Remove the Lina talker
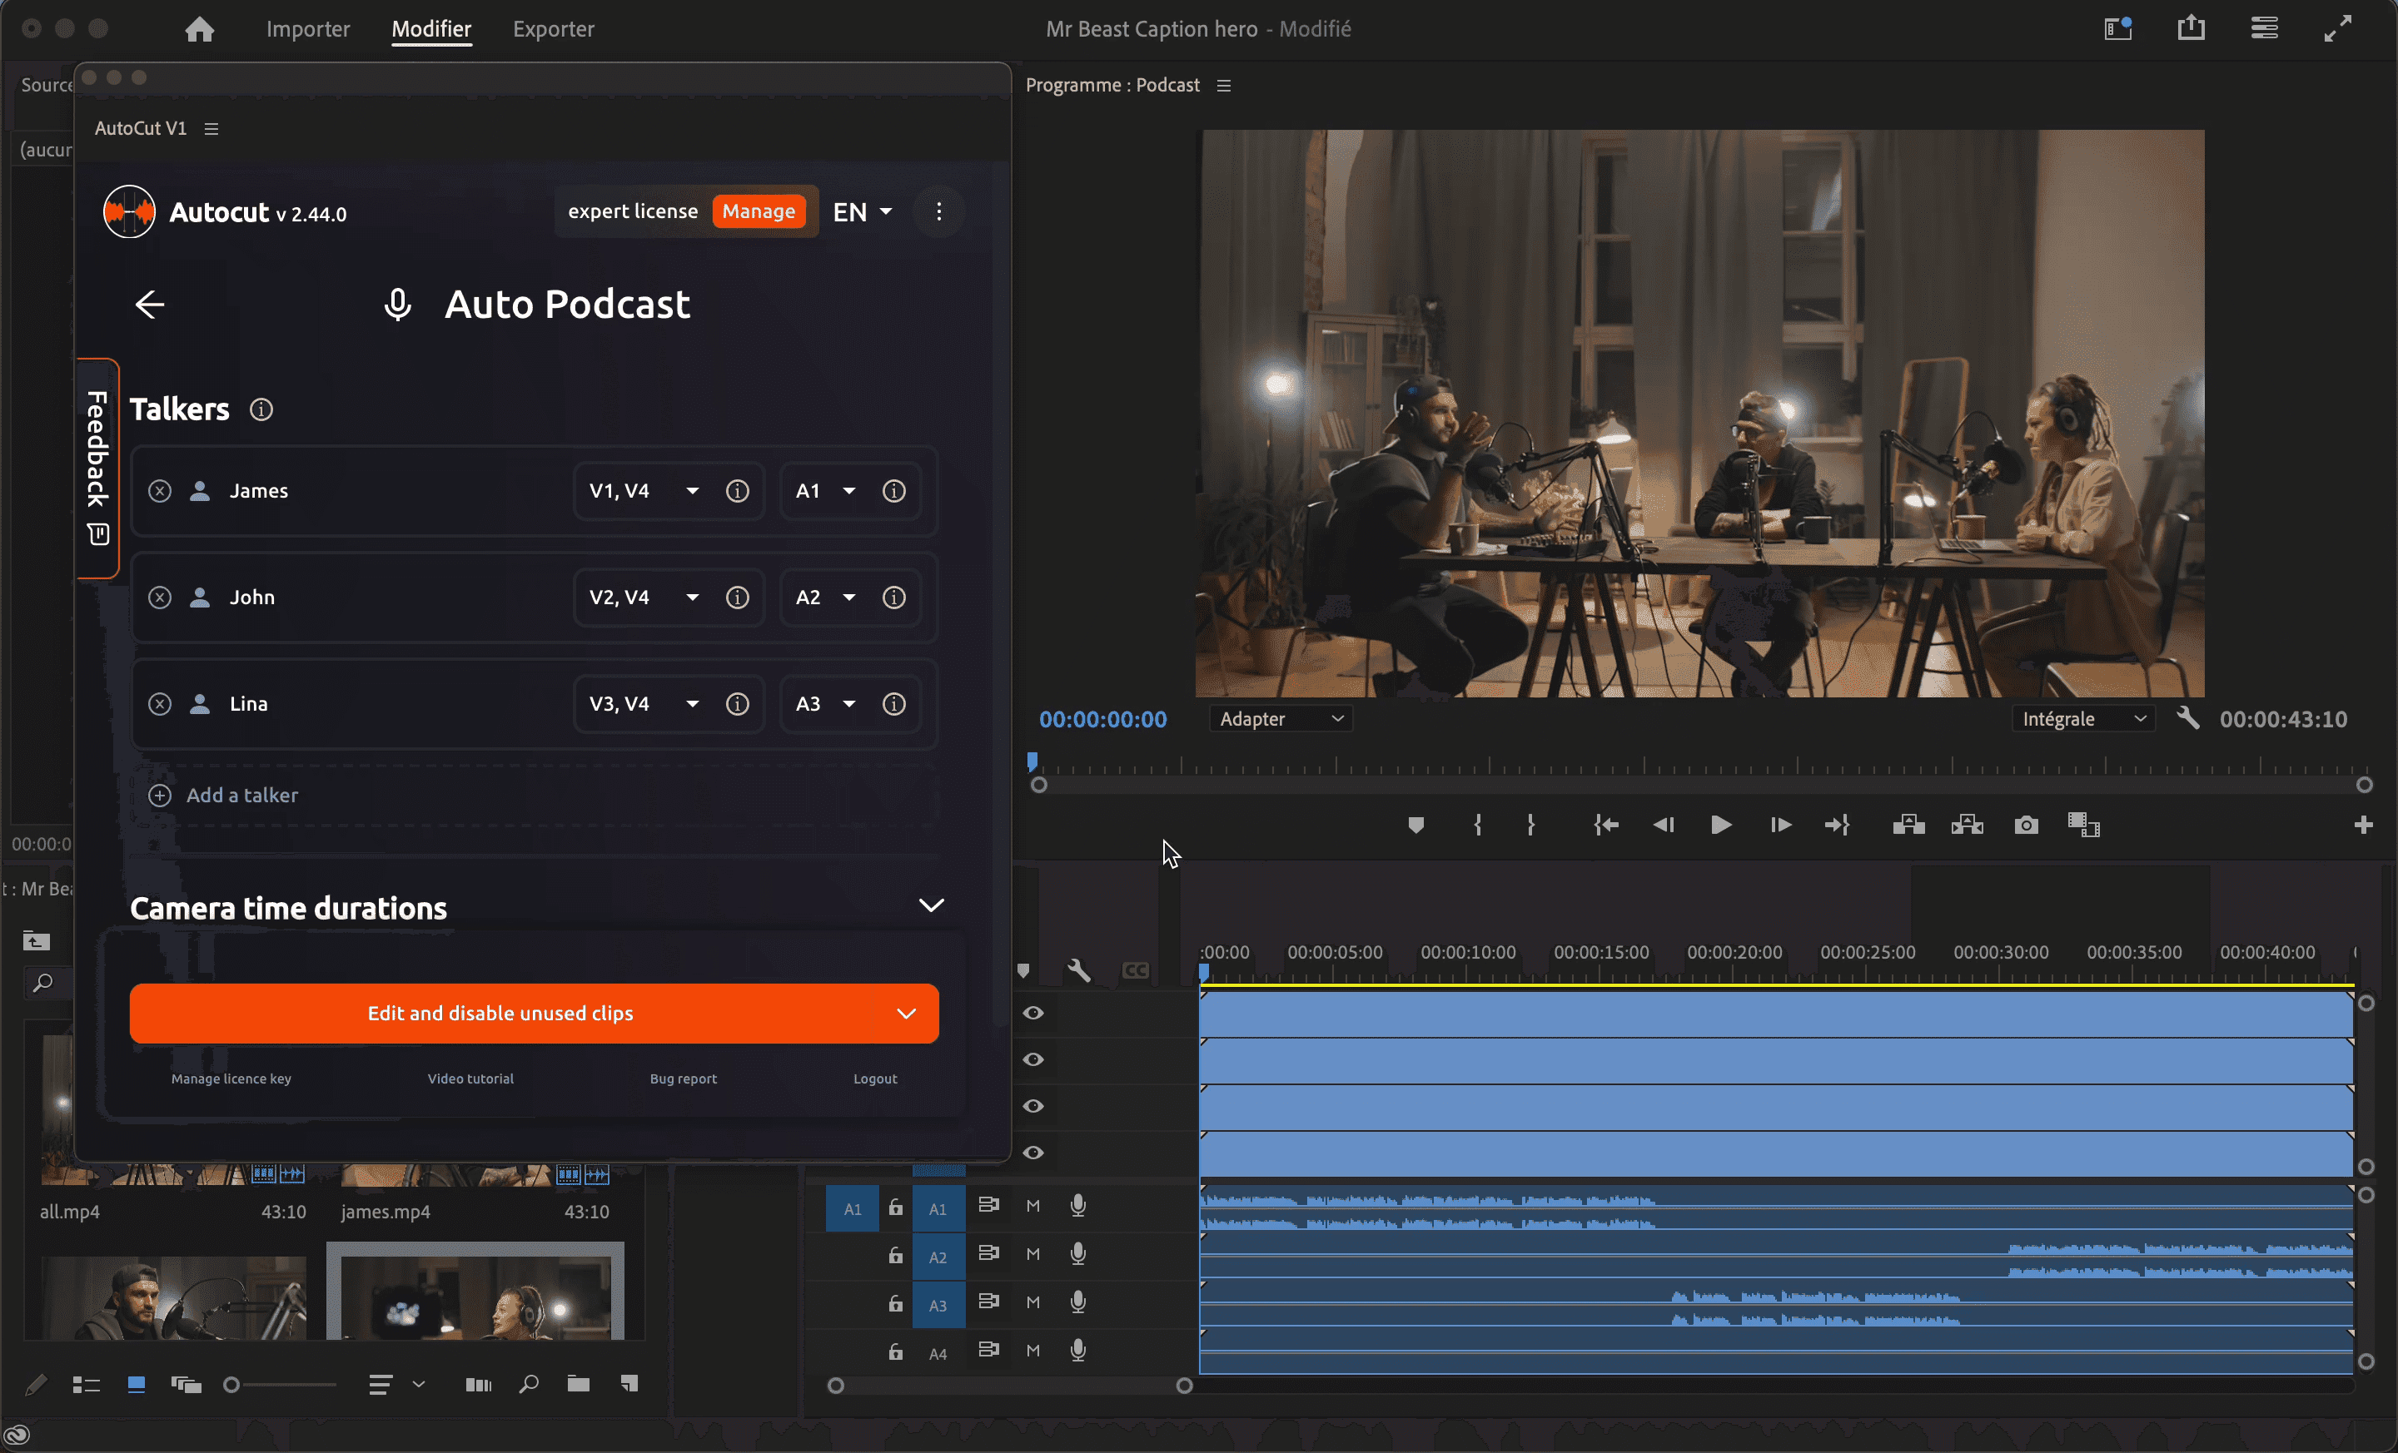The image size is (2398, 1453). [160, 704]
